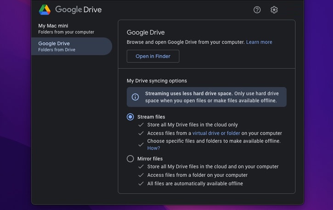The height and width of the screenshot is (210, 333).
Task: Click the How? link
Action: 153,148
